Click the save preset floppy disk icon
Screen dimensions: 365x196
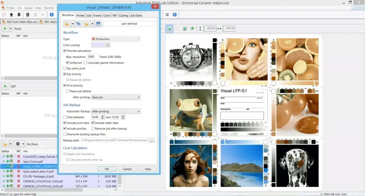pyautogui.click(x=99, y=24)
